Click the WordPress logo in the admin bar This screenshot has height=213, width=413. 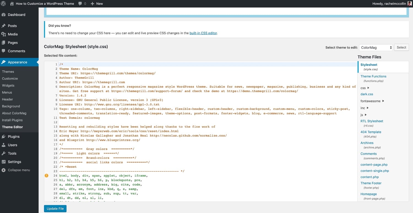coord(3,4)
